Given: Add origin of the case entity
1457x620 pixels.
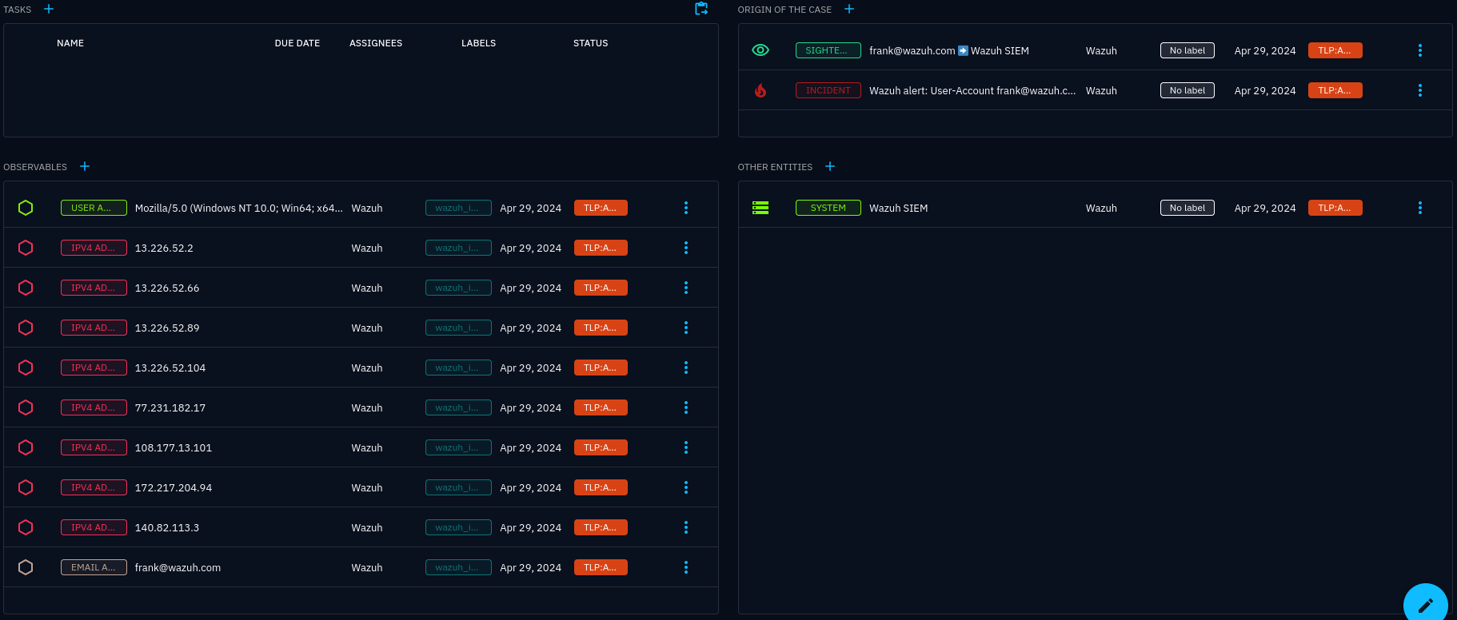Looking at the screenshot, I should (849, 9).
